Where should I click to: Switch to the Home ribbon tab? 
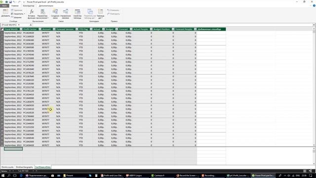(15, 5)
